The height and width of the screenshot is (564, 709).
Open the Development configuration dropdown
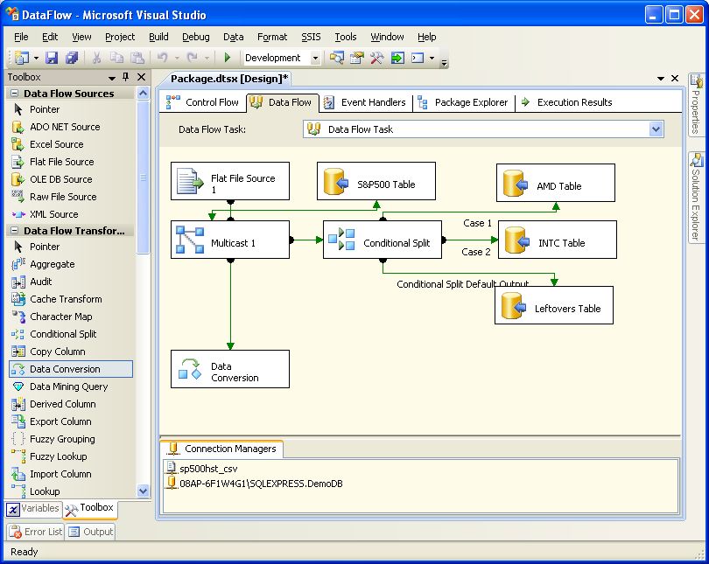click(x=315, y=58)
